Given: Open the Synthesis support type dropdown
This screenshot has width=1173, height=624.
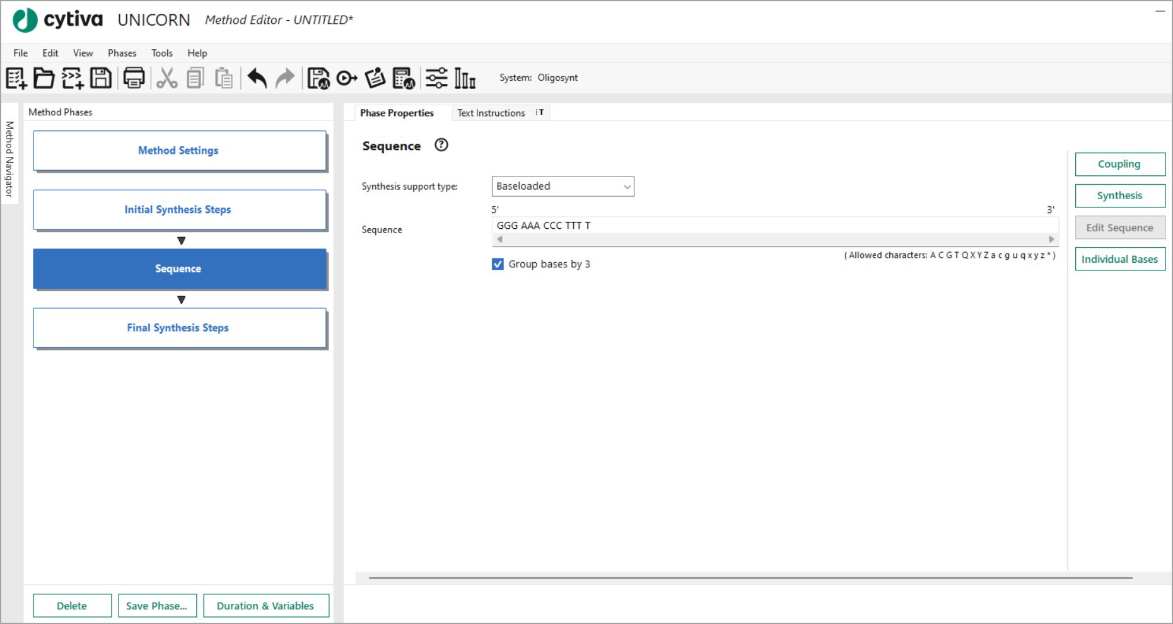Looking at the screenshot, I should pyautogui.click(x=563, y=187).
